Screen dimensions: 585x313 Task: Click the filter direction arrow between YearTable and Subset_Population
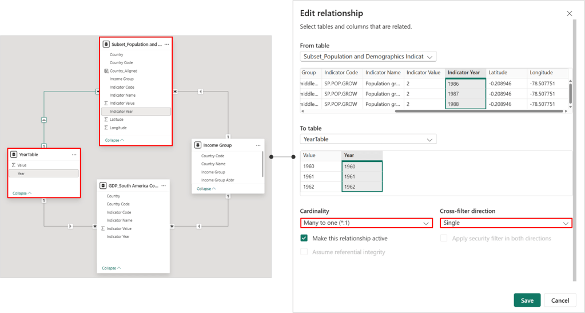tap(43, 120)
